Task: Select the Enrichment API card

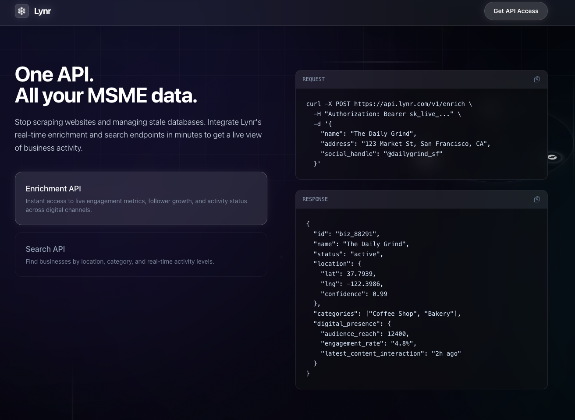Action: (141, 198)
